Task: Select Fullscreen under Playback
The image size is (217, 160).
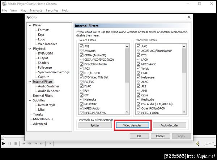Action: [45, 68]
